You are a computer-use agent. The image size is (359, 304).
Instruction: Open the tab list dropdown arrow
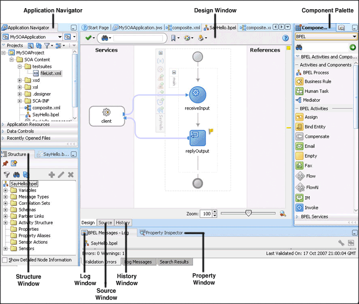pyautogui.click(x=288, y=27)
